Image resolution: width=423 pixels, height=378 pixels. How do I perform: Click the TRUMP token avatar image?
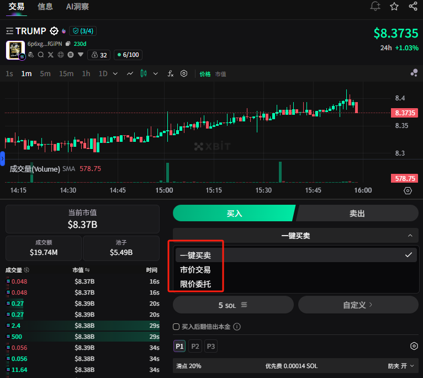pos(15,50)
